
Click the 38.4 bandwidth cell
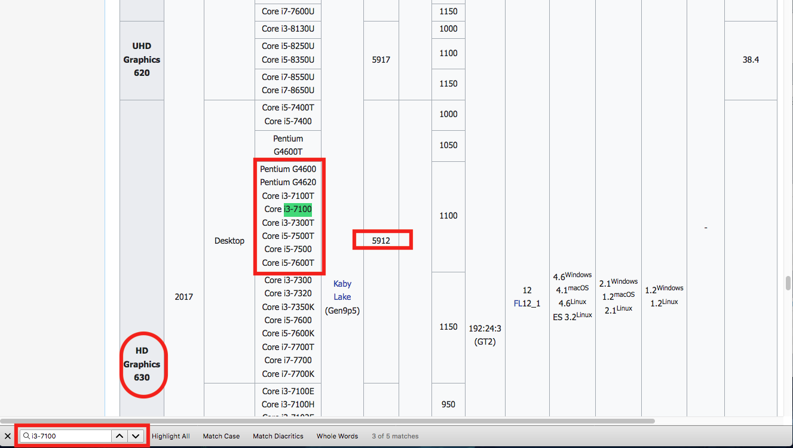point(751,60)
